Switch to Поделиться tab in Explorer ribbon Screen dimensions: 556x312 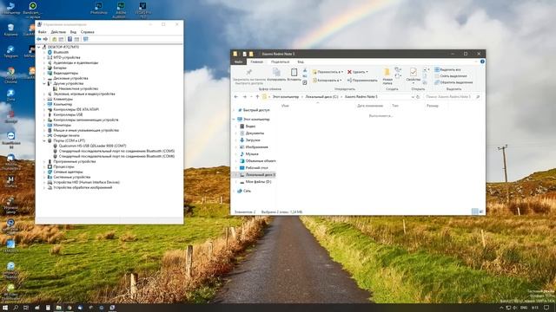point(280,62)
